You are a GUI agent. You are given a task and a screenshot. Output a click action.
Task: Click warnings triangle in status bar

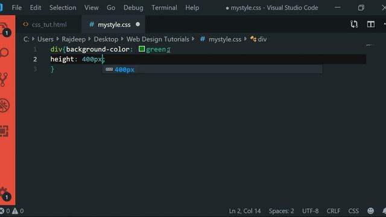click(x=15, y=211)
